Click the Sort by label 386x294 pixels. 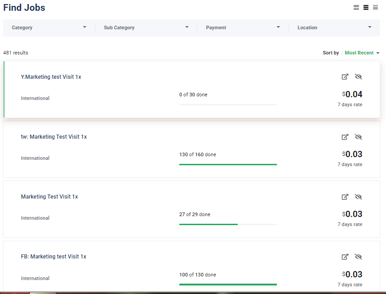pos(331,53)
